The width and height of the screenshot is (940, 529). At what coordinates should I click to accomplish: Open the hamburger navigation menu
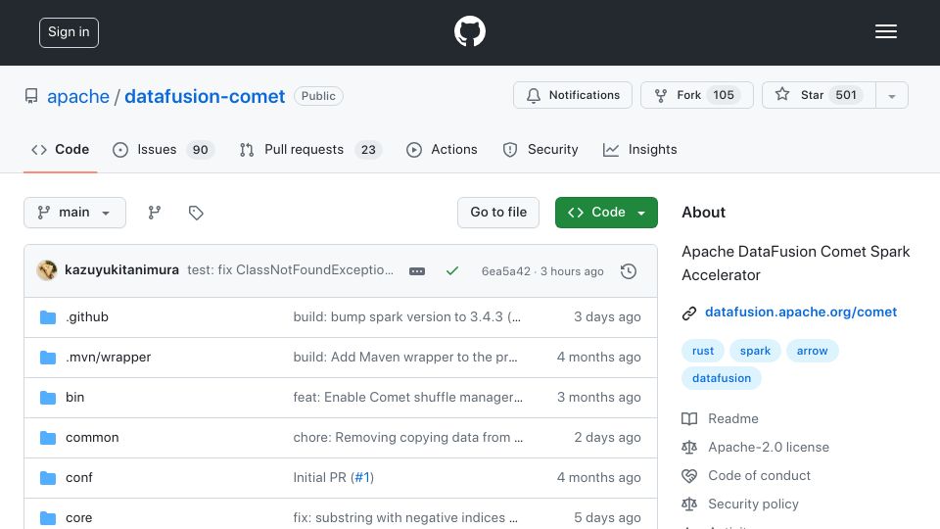point(885,31)
